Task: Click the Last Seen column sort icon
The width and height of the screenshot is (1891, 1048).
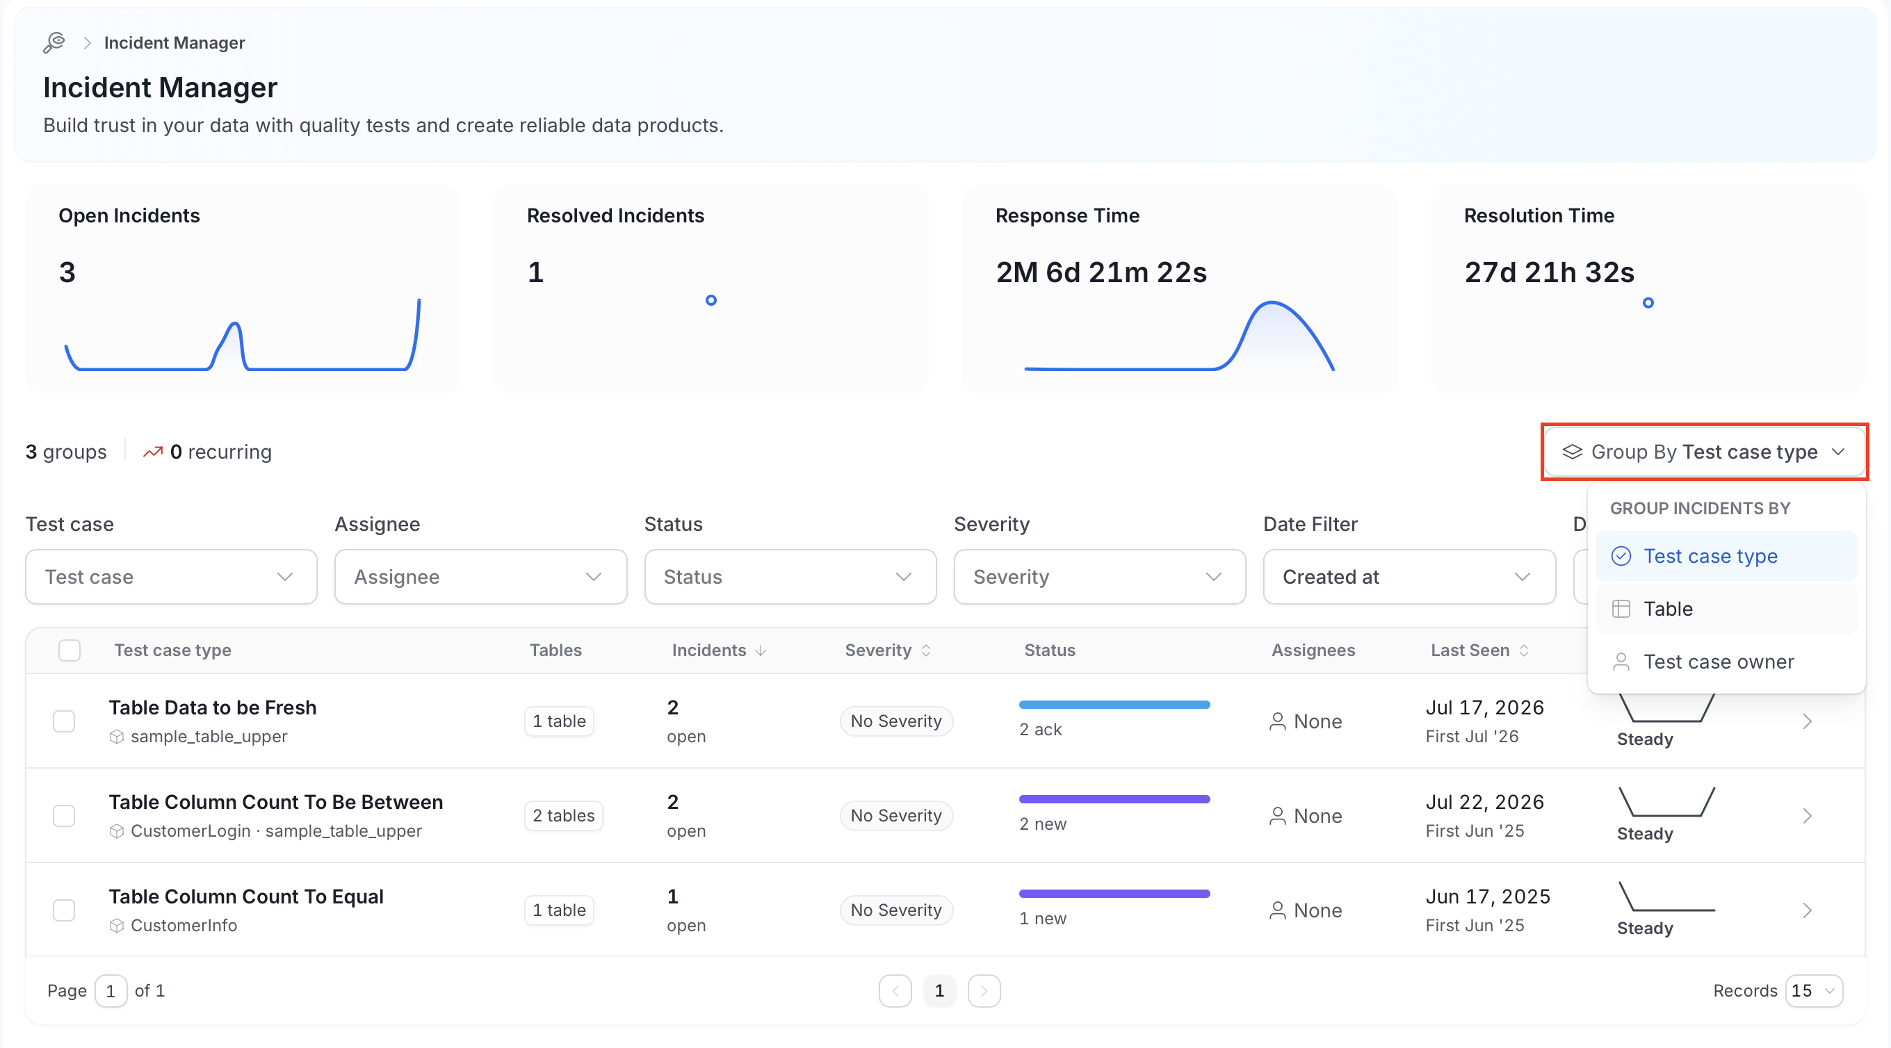Action: (x=1524, y=650)
